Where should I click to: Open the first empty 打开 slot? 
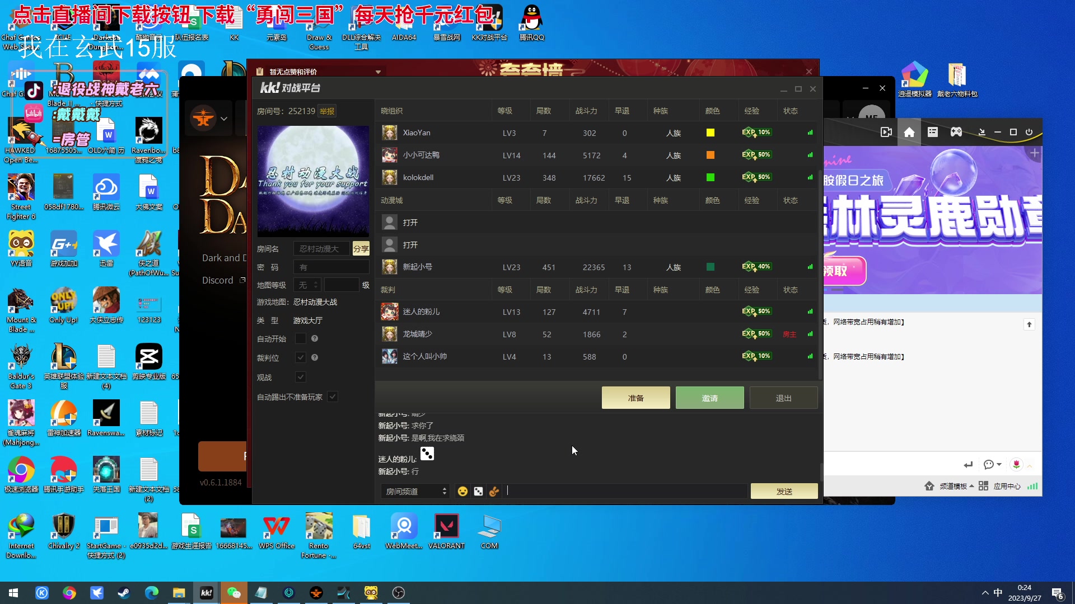[410, 222]
